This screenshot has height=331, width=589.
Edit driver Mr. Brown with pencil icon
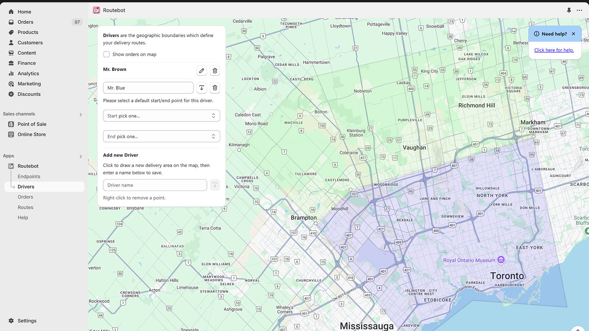pos(202,71)
